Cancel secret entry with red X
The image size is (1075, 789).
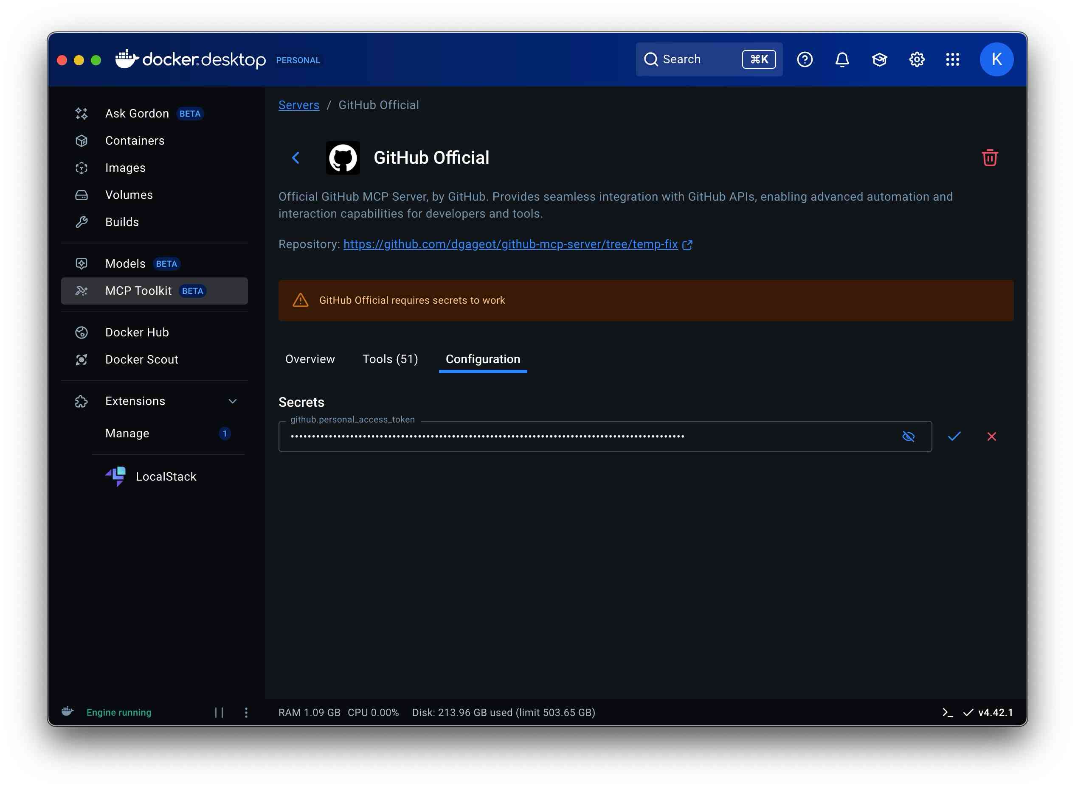click(991, 436)
